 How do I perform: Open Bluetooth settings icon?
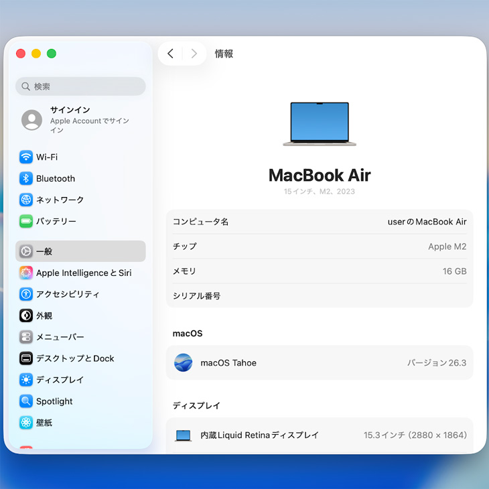click(26, 179)
